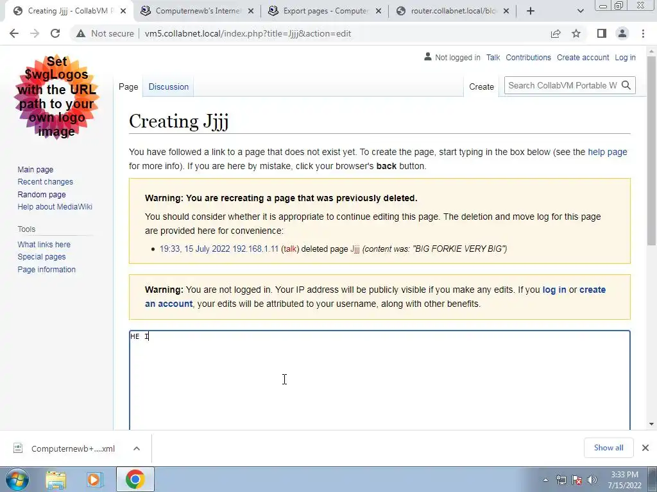Click the bold log in link in warning

[554, 290]
